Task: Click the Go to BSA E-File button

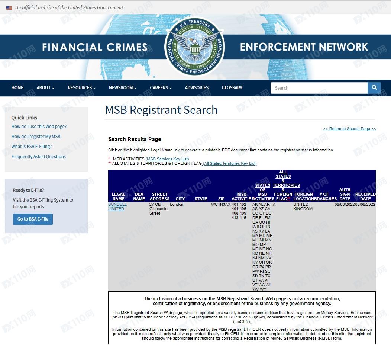Action: point(33,219)
